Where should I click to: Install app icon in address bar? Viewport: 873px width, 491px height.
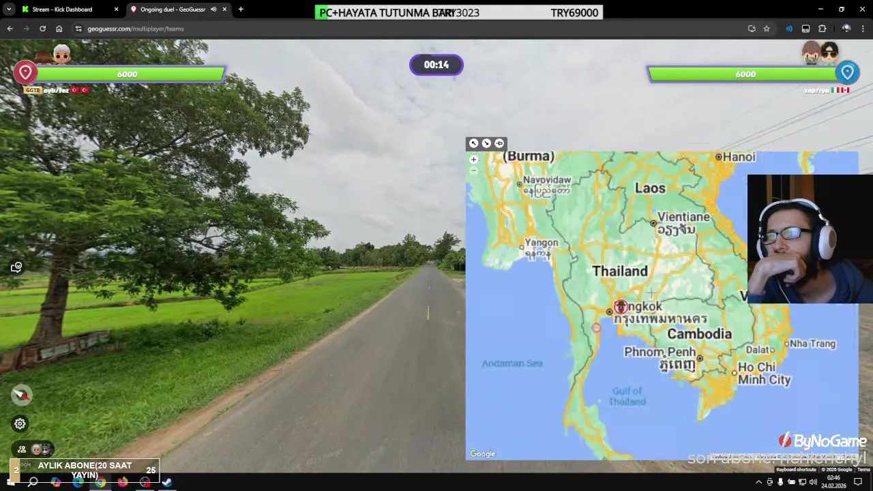752,29
